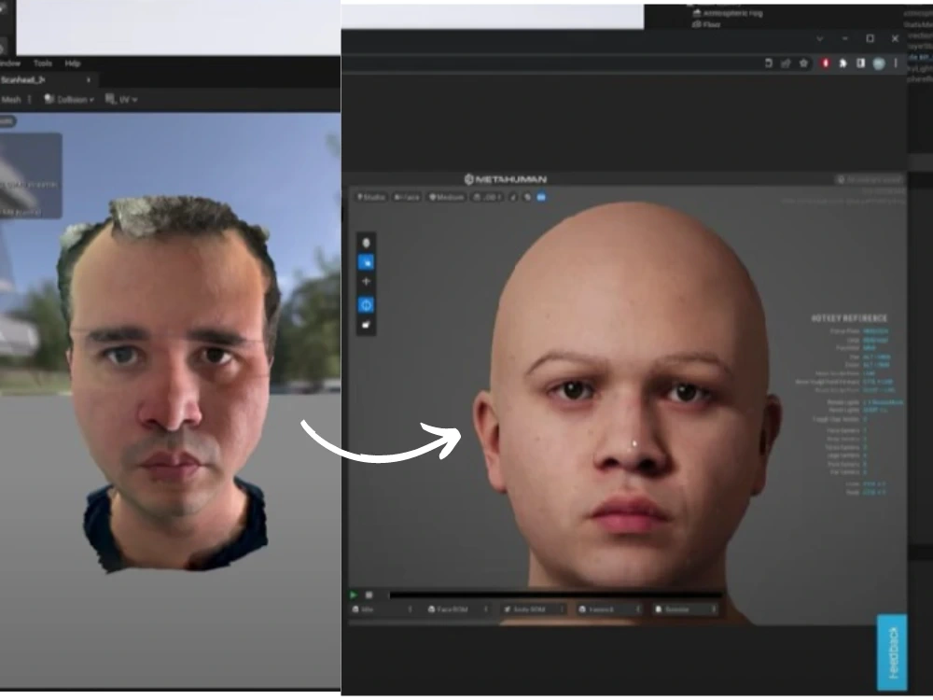Viewport: 933px width, 700px height.
Task: Click the bottom icon in MetaHuman tool strip
Action: 366,325
